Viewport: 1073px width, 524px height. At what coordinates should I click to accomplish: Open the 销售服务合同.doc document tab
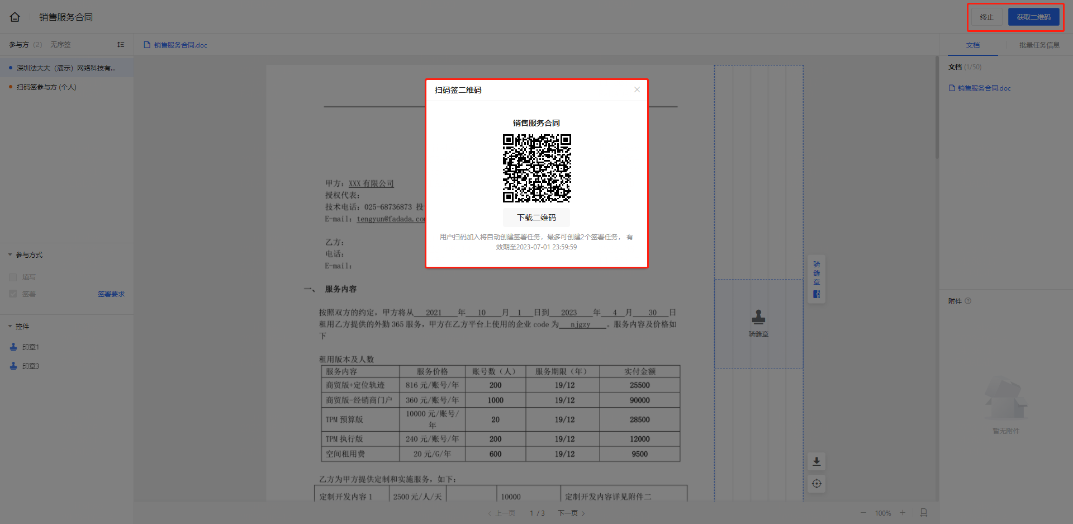coord(175,45)
